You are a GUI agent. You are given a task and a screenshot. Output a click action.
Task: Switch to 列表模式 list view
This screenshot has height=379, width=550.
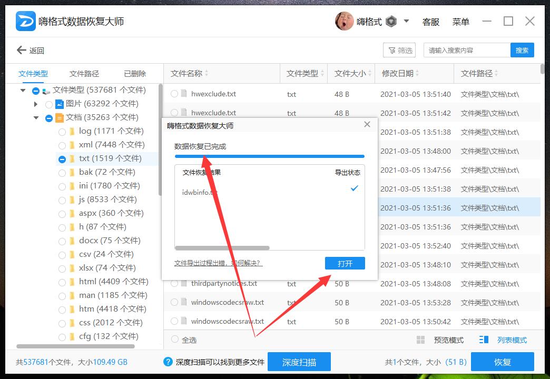pos(512,340)
